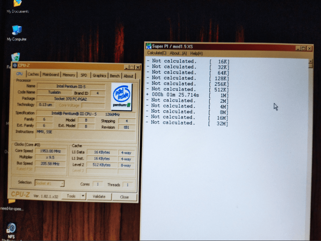Close the Super PI window
The height and width of the screenshot is (241, 321).
click(310, 49)
